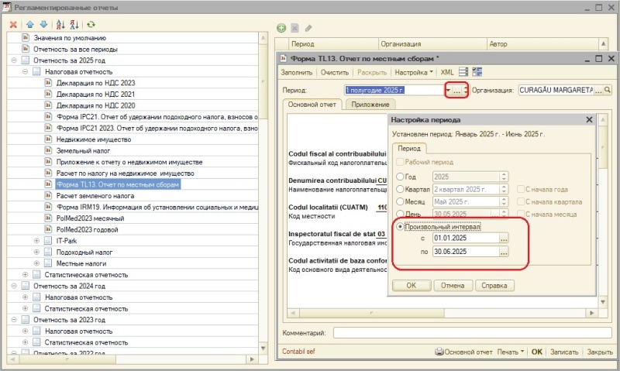The image size is (620, 371).
Task: Click Очистить in the form toolbar
Action: [335, 72]
